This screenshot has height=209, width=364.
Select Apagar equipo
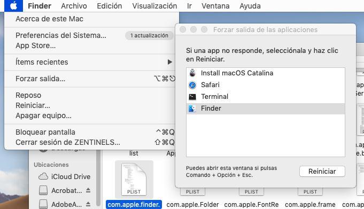pos(43,115)
